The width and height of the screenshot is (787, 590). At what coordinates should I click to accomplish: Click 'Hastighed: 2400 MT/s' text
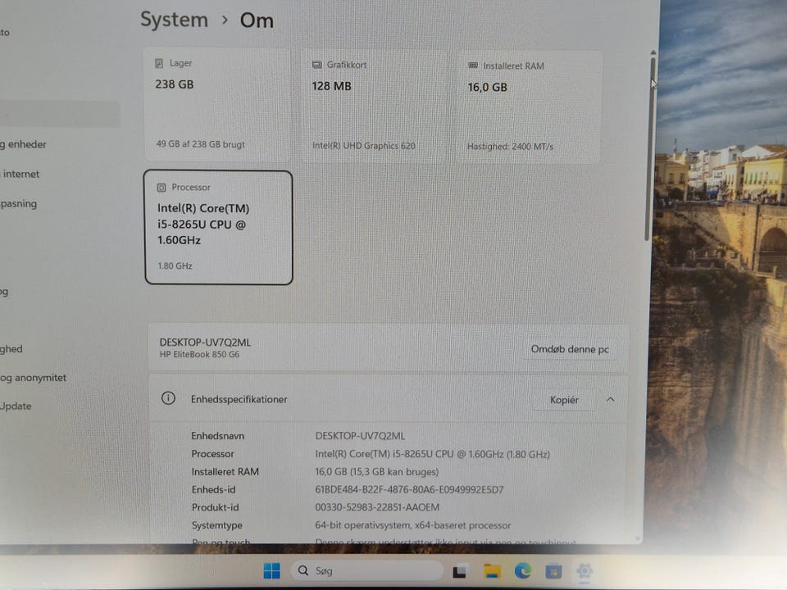[x=510, y=147]
